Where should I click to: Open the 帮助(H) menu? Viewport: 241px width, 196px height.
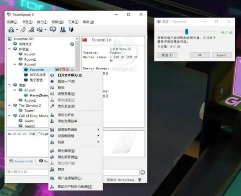pyautogui.click(x=89, y=22)
